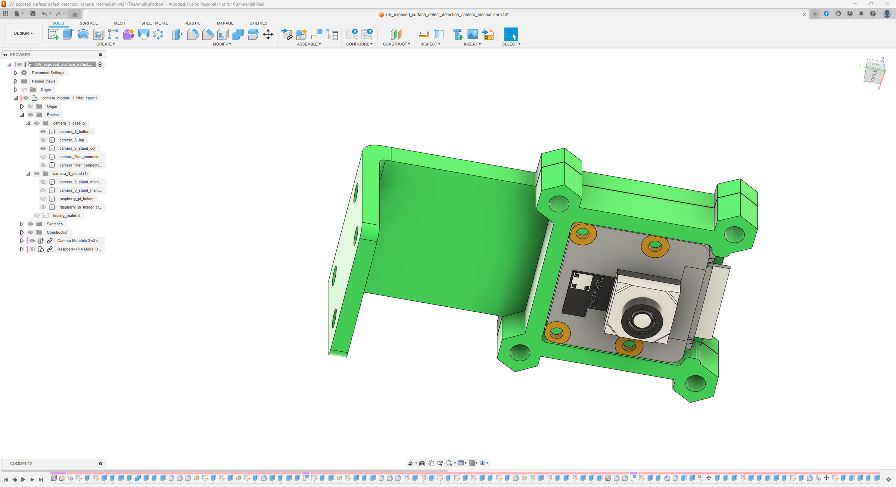Activate the Move/Copy tool
The image size is (896, 487).
268,34
